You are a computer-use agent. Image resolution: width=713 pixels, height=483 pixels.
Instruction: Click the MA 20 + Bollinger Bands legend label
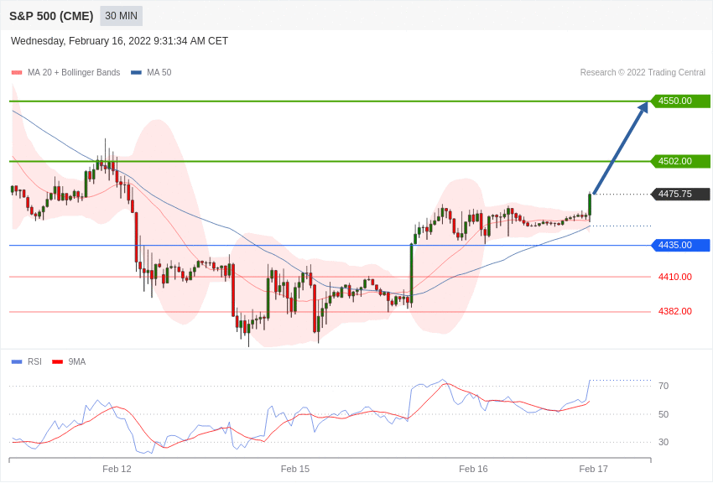[x=74, y=72]
